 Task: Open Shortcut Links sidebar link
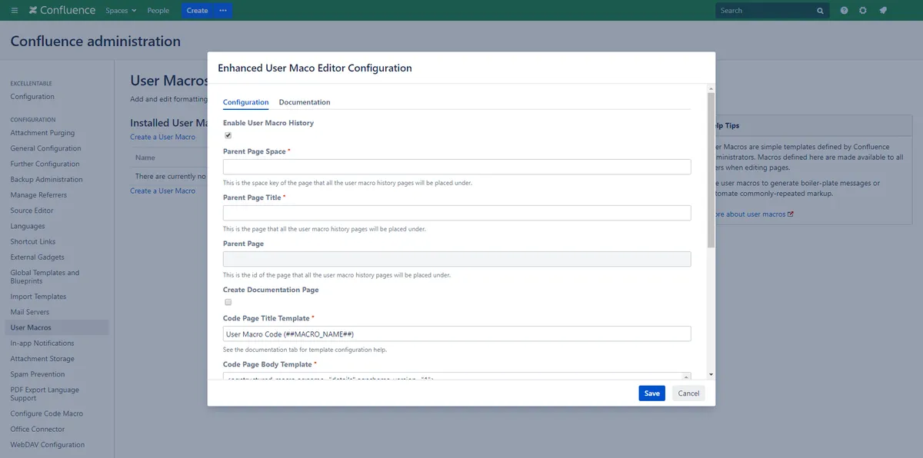[x=33, y=241]
